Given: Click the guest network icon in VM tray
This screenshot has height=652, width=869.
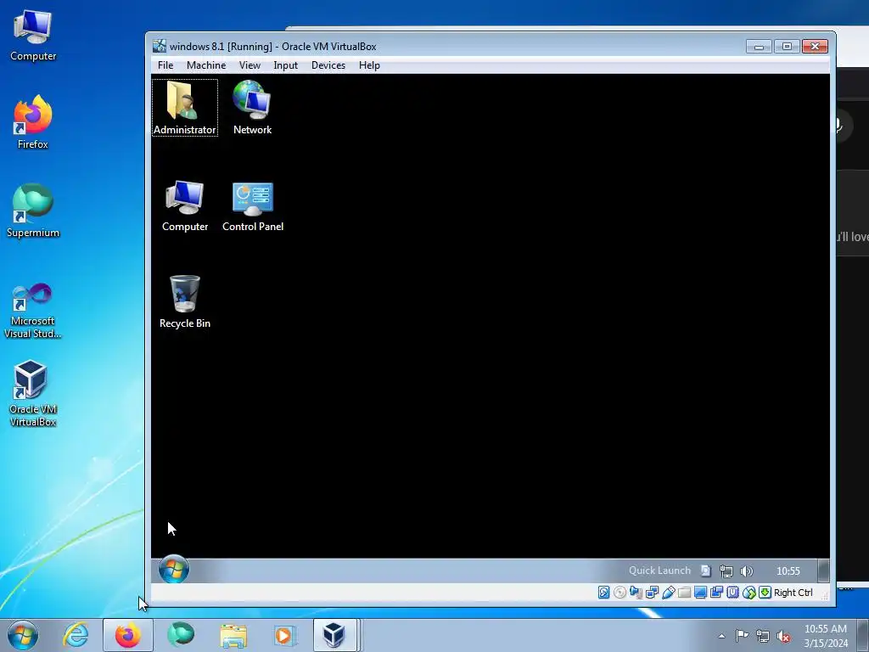Looking at the screenshot, I should (x=726, y=570).
